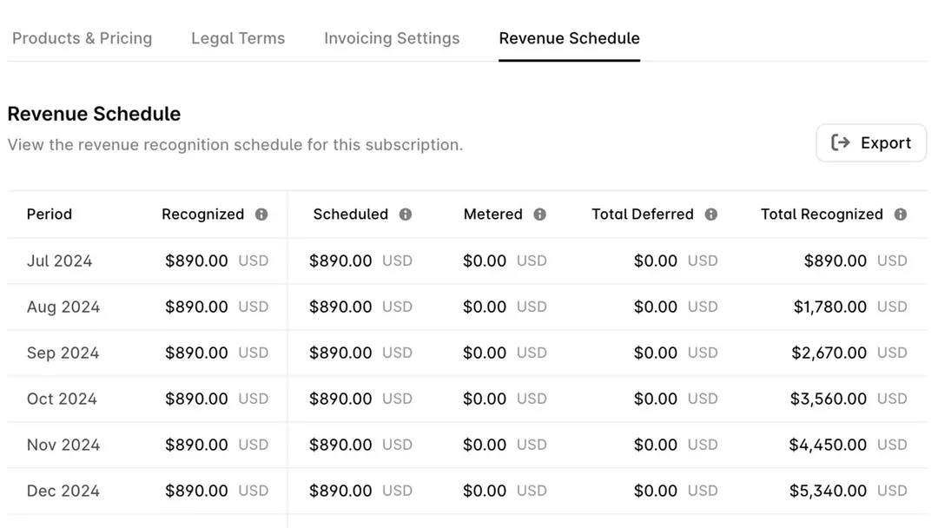
Task: Switch to the Products & Pricing tab
Action: tap(82, 38)
